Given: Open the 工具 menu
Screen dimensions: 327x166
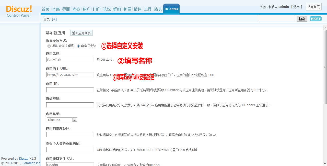Looking at the screenshot, I should pos(148,9).
